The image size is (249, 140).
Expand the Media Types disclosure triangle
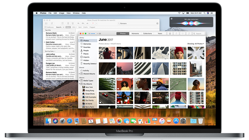coord(79,80)
